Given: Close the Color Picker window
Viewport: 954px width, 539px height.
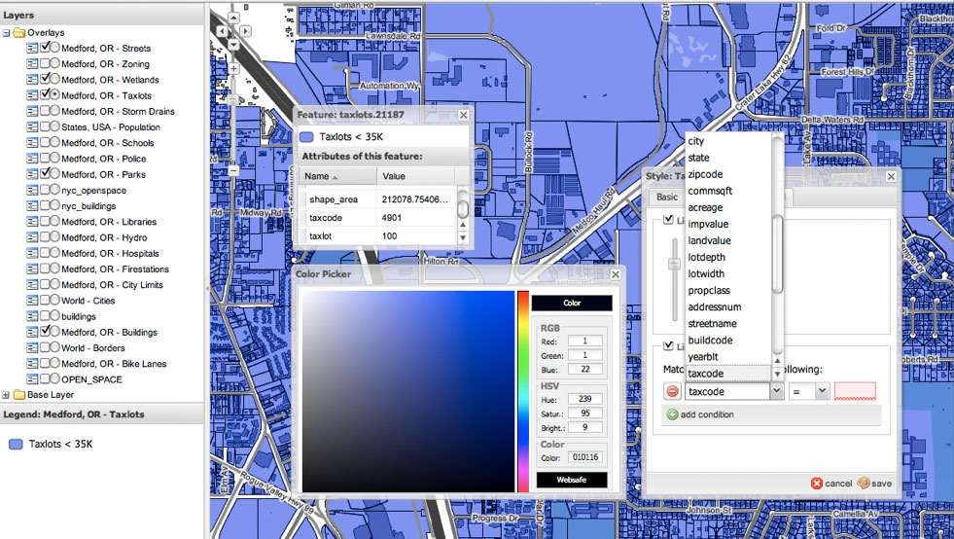Looking at the screenshot, I should (616, 274).
